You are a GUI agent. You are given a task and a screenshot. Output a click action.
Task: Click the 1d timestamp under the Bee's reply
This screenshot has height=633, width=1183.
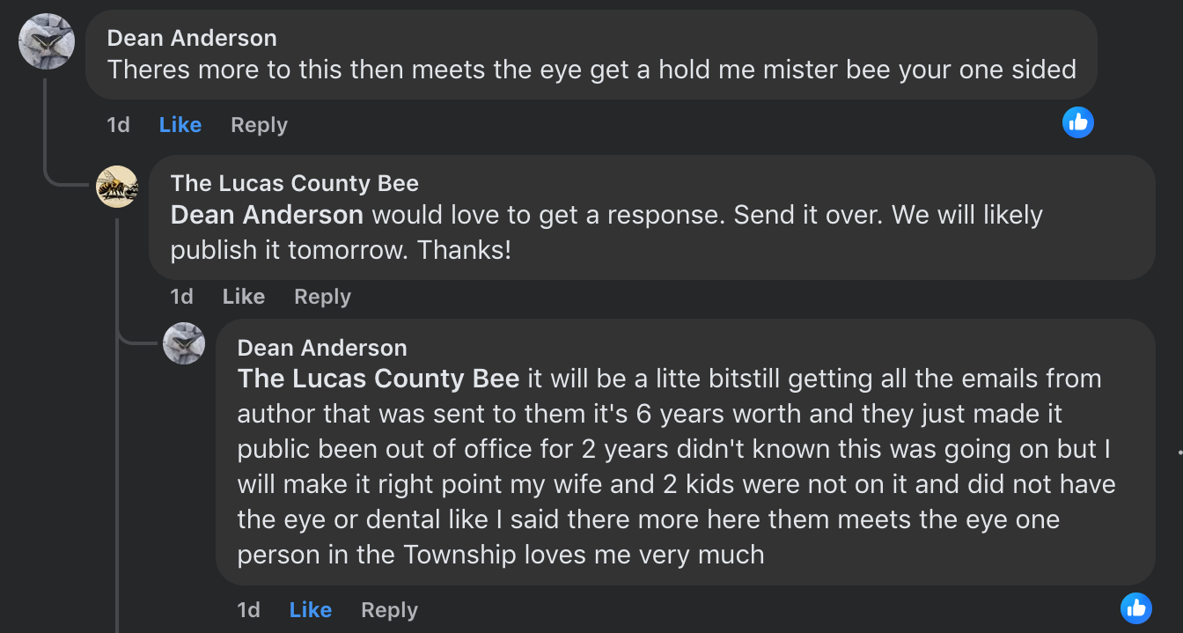[181, 297]
